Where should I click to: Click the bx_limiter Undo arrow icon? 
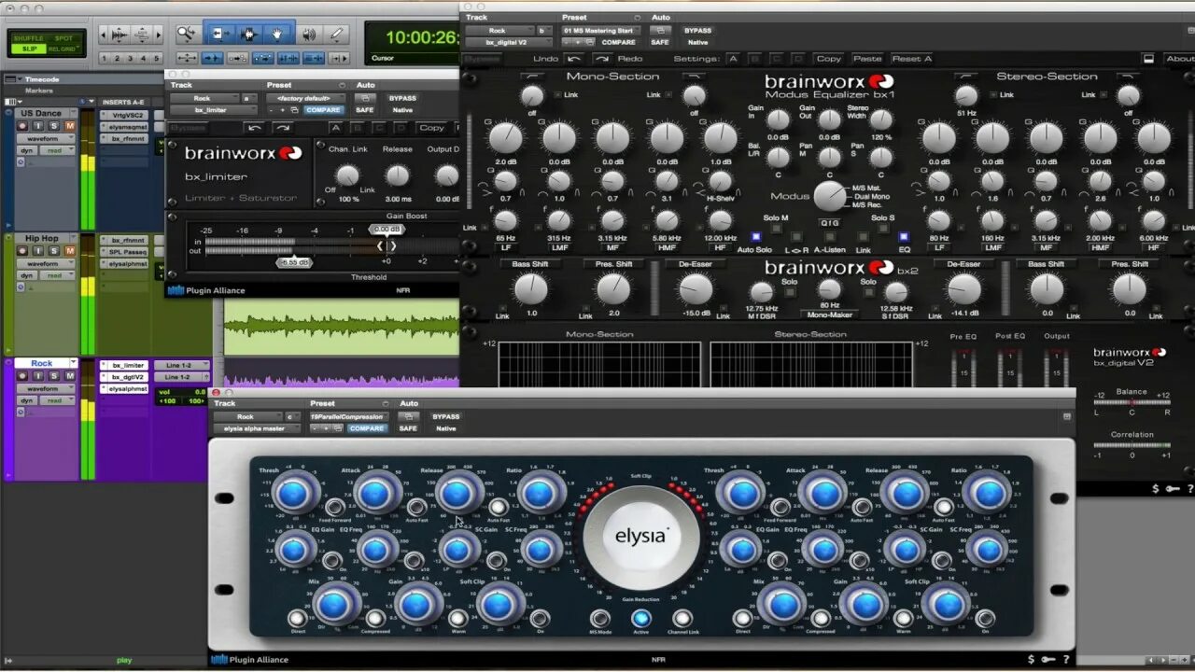point(255,128)
